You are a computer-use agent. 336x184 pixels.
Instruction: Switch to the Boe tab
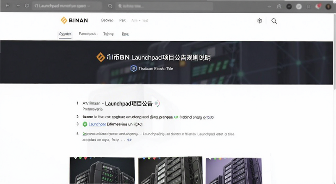point(125,34)
